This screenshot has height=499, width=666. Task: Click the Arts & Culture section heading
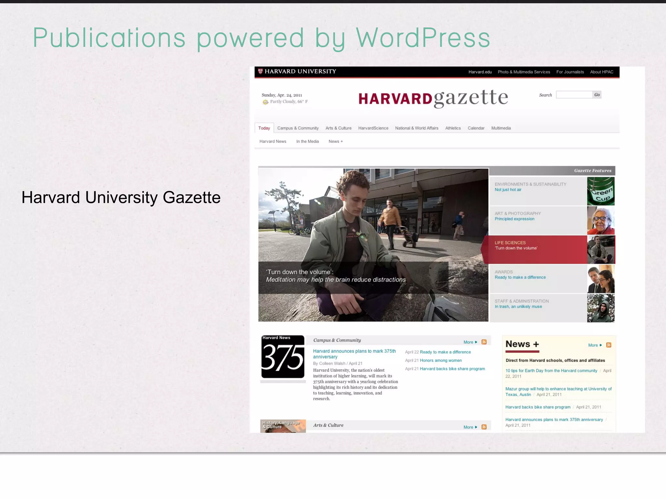coord(328,425)
